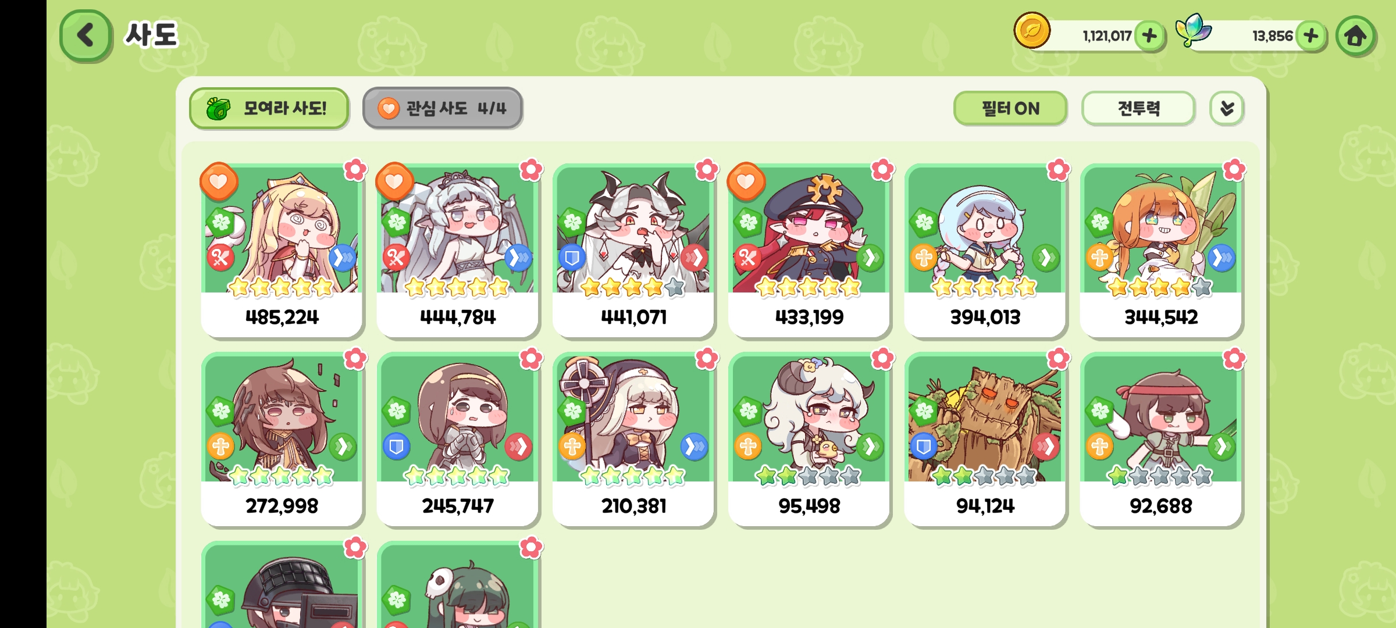Switch to 관심 사도 4/4 tab
Screen dimensions: 1396x628
tap(442, 108)
